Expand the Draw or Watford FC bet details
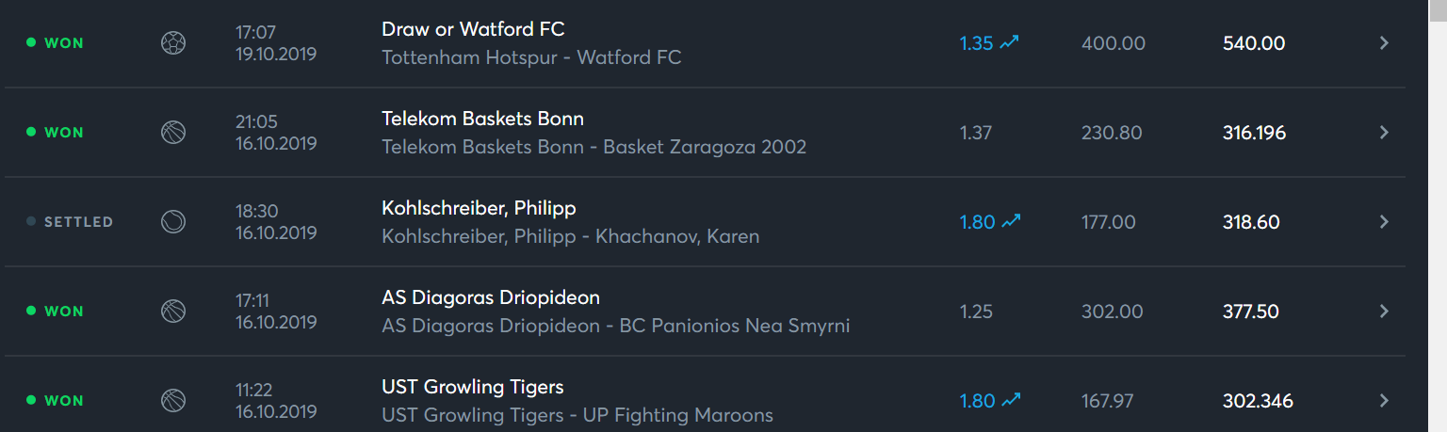The height and width of the screenshot is (432, 1447). (1384, 43)
